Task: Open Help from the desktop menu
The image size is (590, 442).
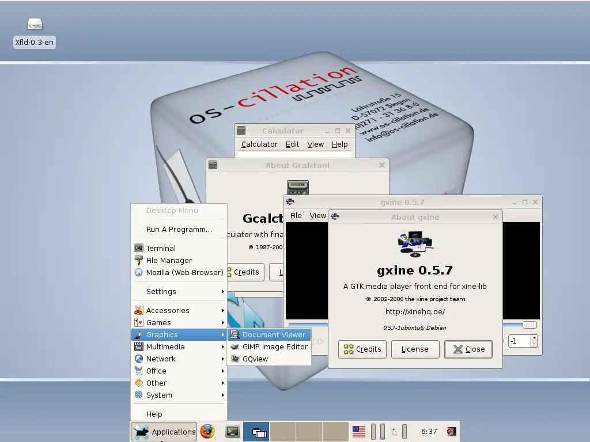Action: tap(179, 414)
